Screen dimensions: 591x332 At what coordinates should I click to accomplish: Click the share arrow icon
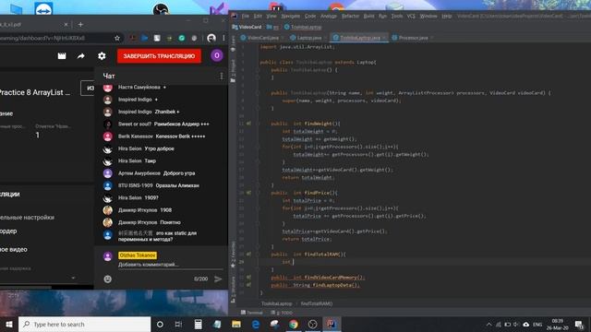pyautogui.click(x=81, y=56)
